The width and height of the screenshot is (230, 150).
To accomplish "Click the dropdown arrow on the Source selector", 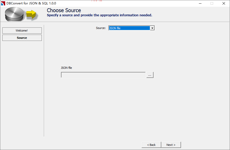I will coord(152,28).
